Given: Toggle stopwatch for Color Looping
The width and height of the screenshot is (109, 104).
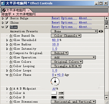Looking at the screenshot, I should pyautogui.click(x=11, y=66).
